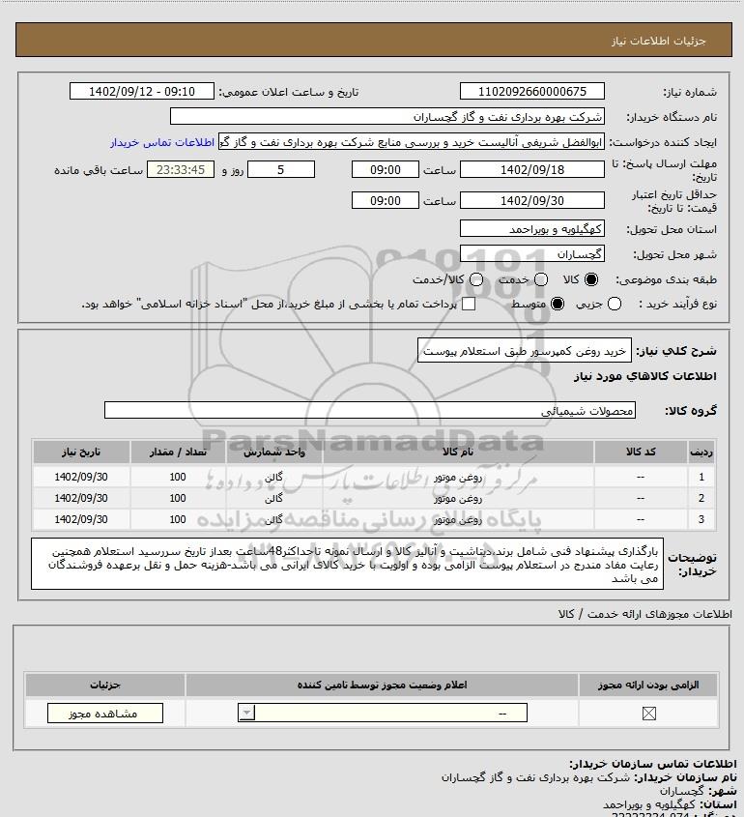Click the تاریخ نیاز column header in goods table

[x=81, y=452]
